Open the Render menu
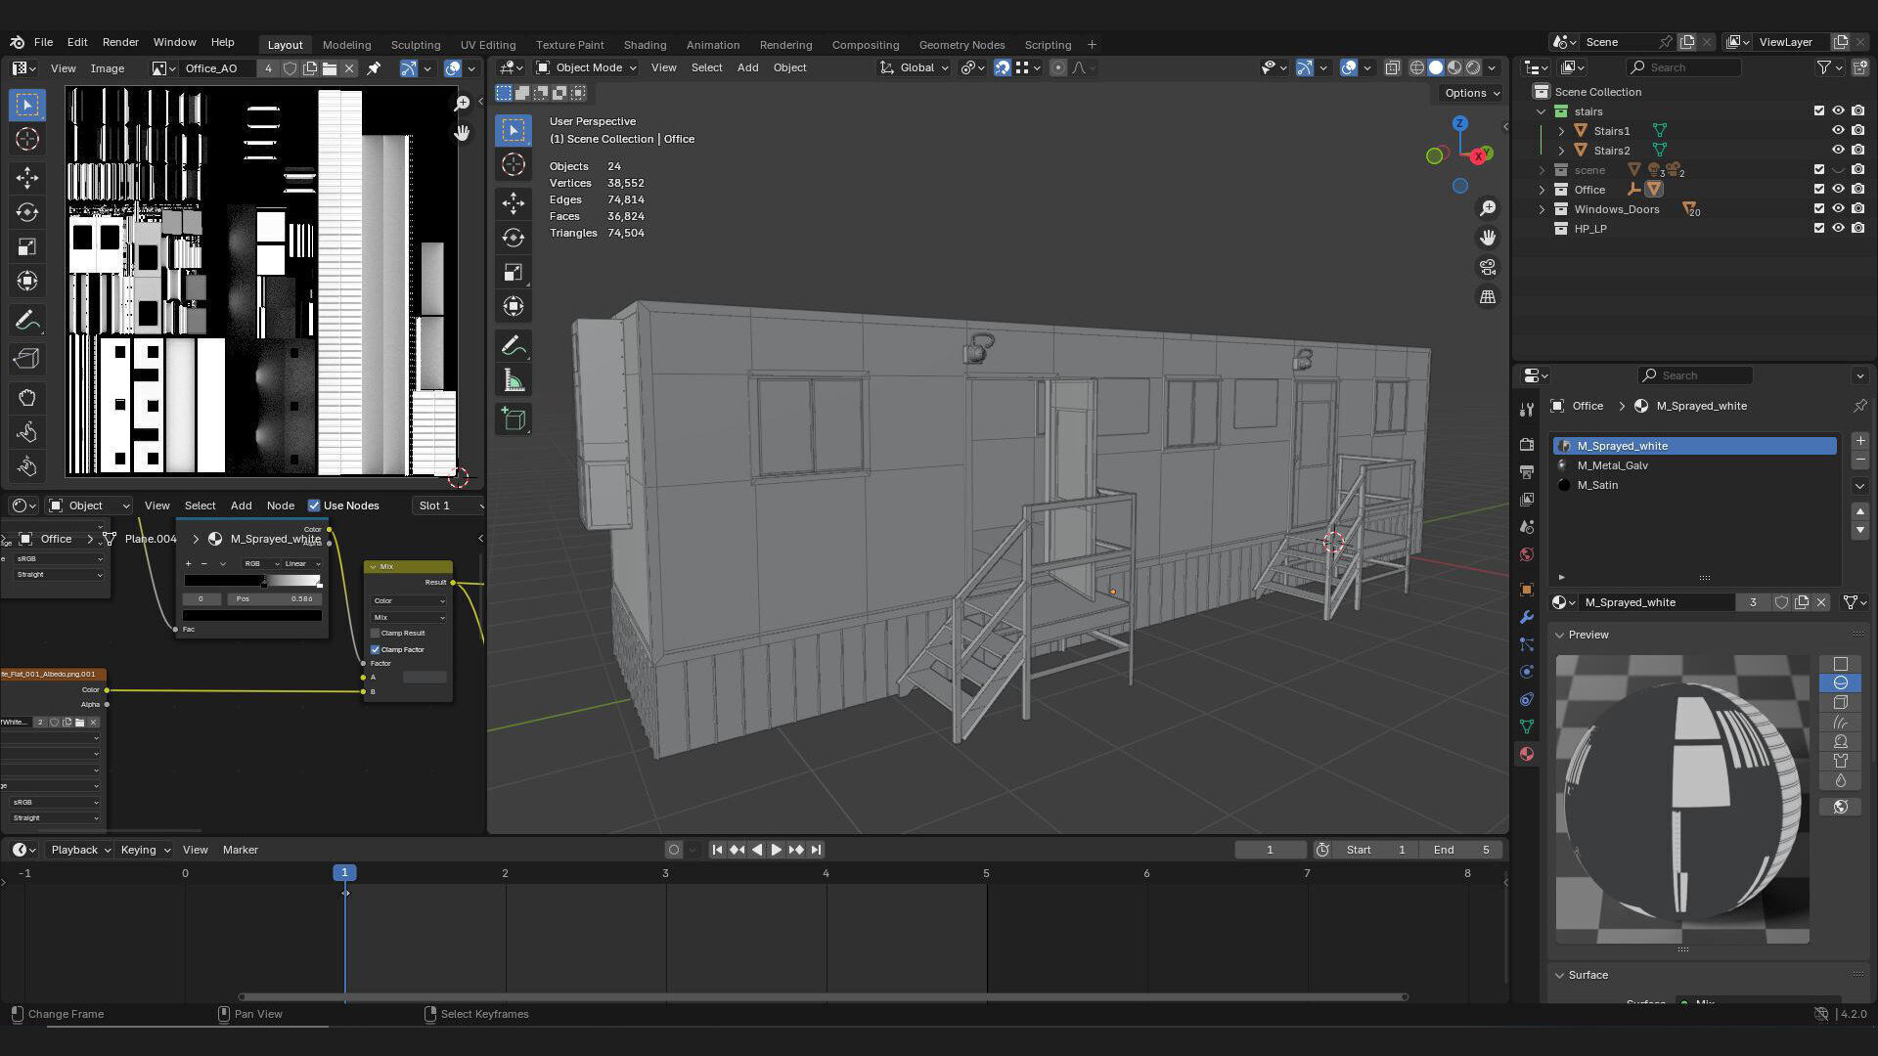The height and width of the screenshot is (1056, 1878). click(120, 42)
